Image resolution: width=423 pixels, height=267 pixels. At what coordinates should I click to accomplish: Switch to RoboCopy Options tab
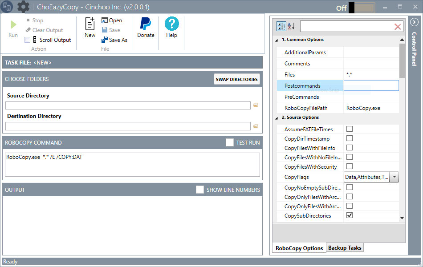(x=299, y=248)
